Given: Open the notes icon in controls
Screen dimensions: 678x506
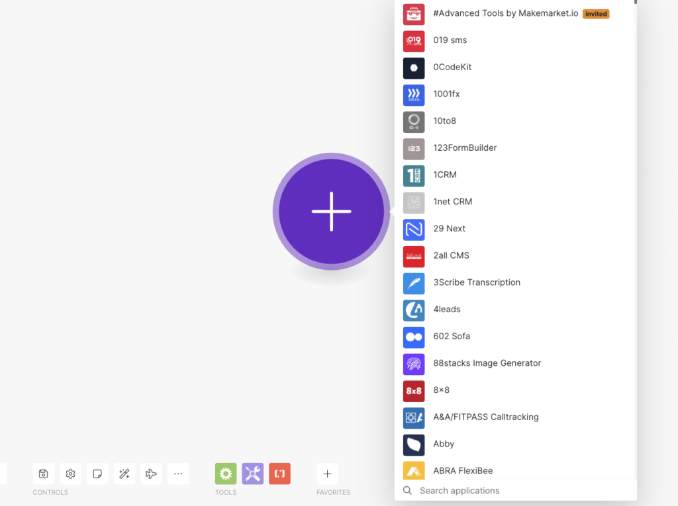Looking at the screenshot, I should (97, 474).
